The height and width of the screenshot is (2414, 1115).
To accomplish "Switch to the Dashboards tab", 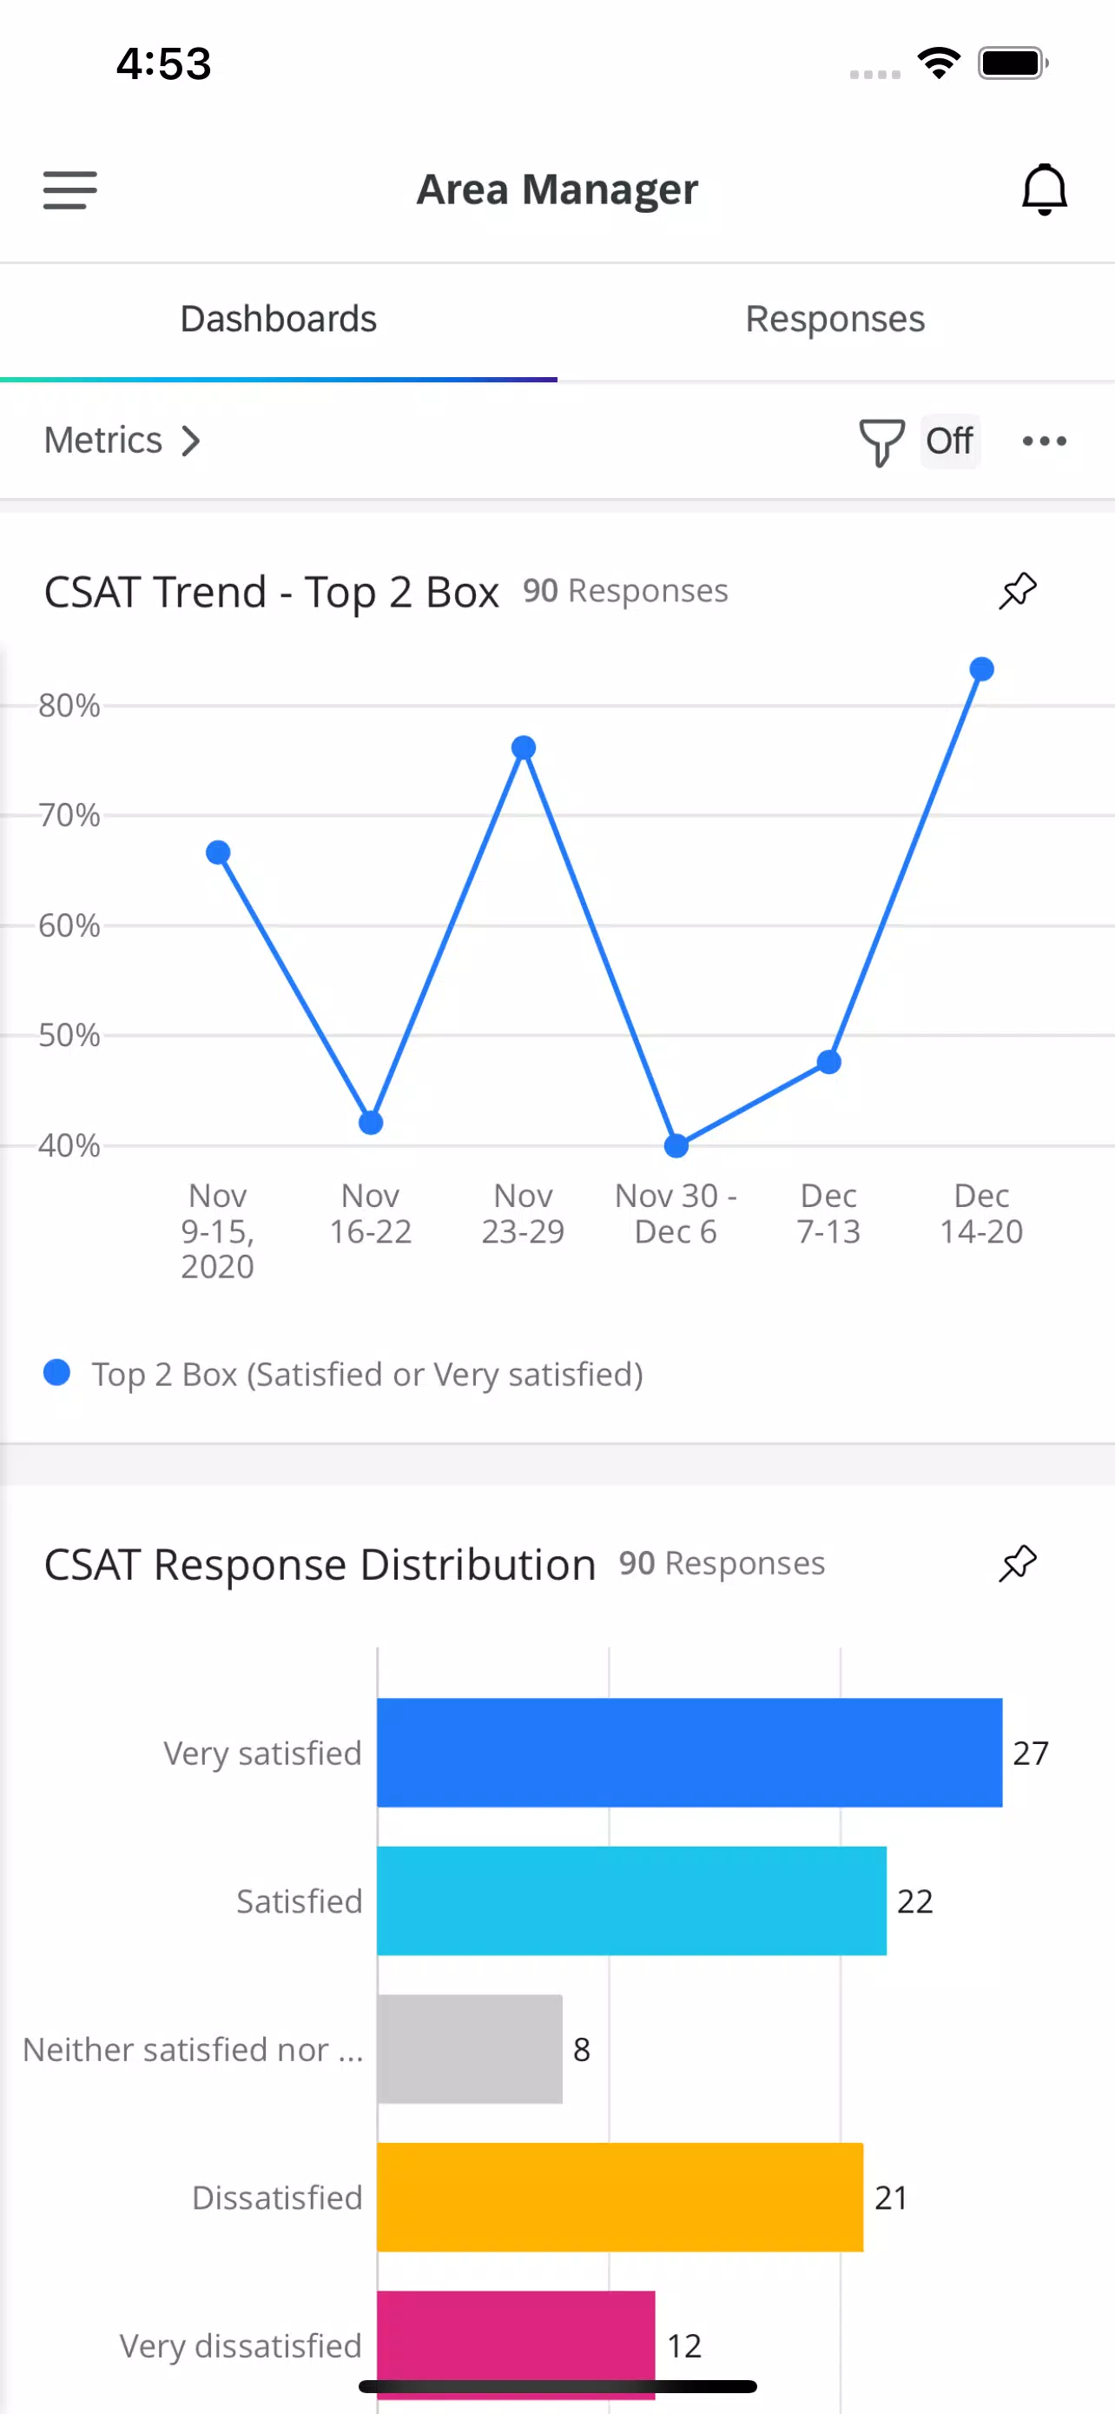I will [278, 319].
